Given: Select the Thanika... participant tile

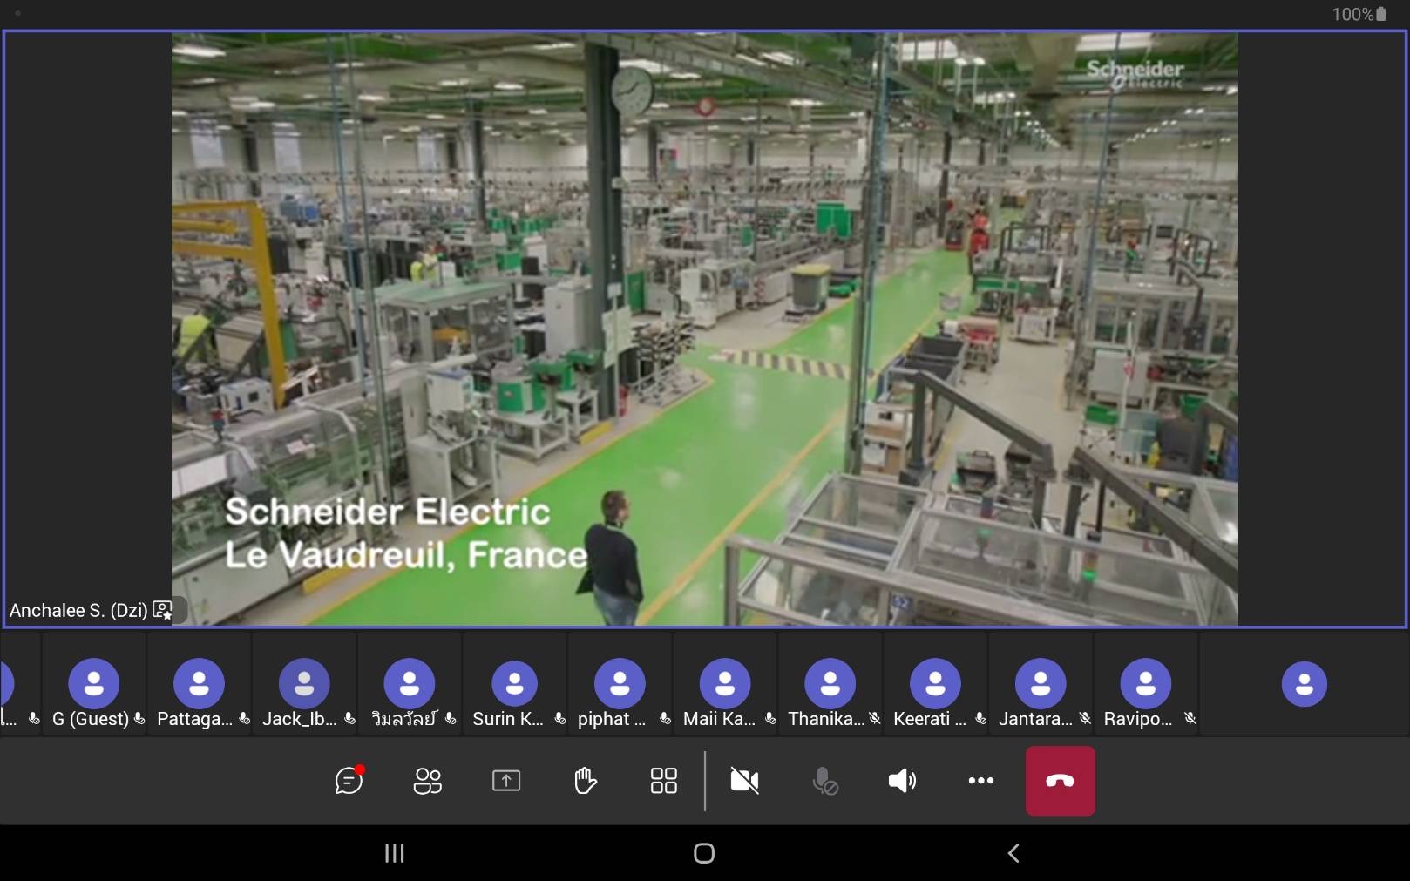Looking at the screenshot, I should 830,685.
